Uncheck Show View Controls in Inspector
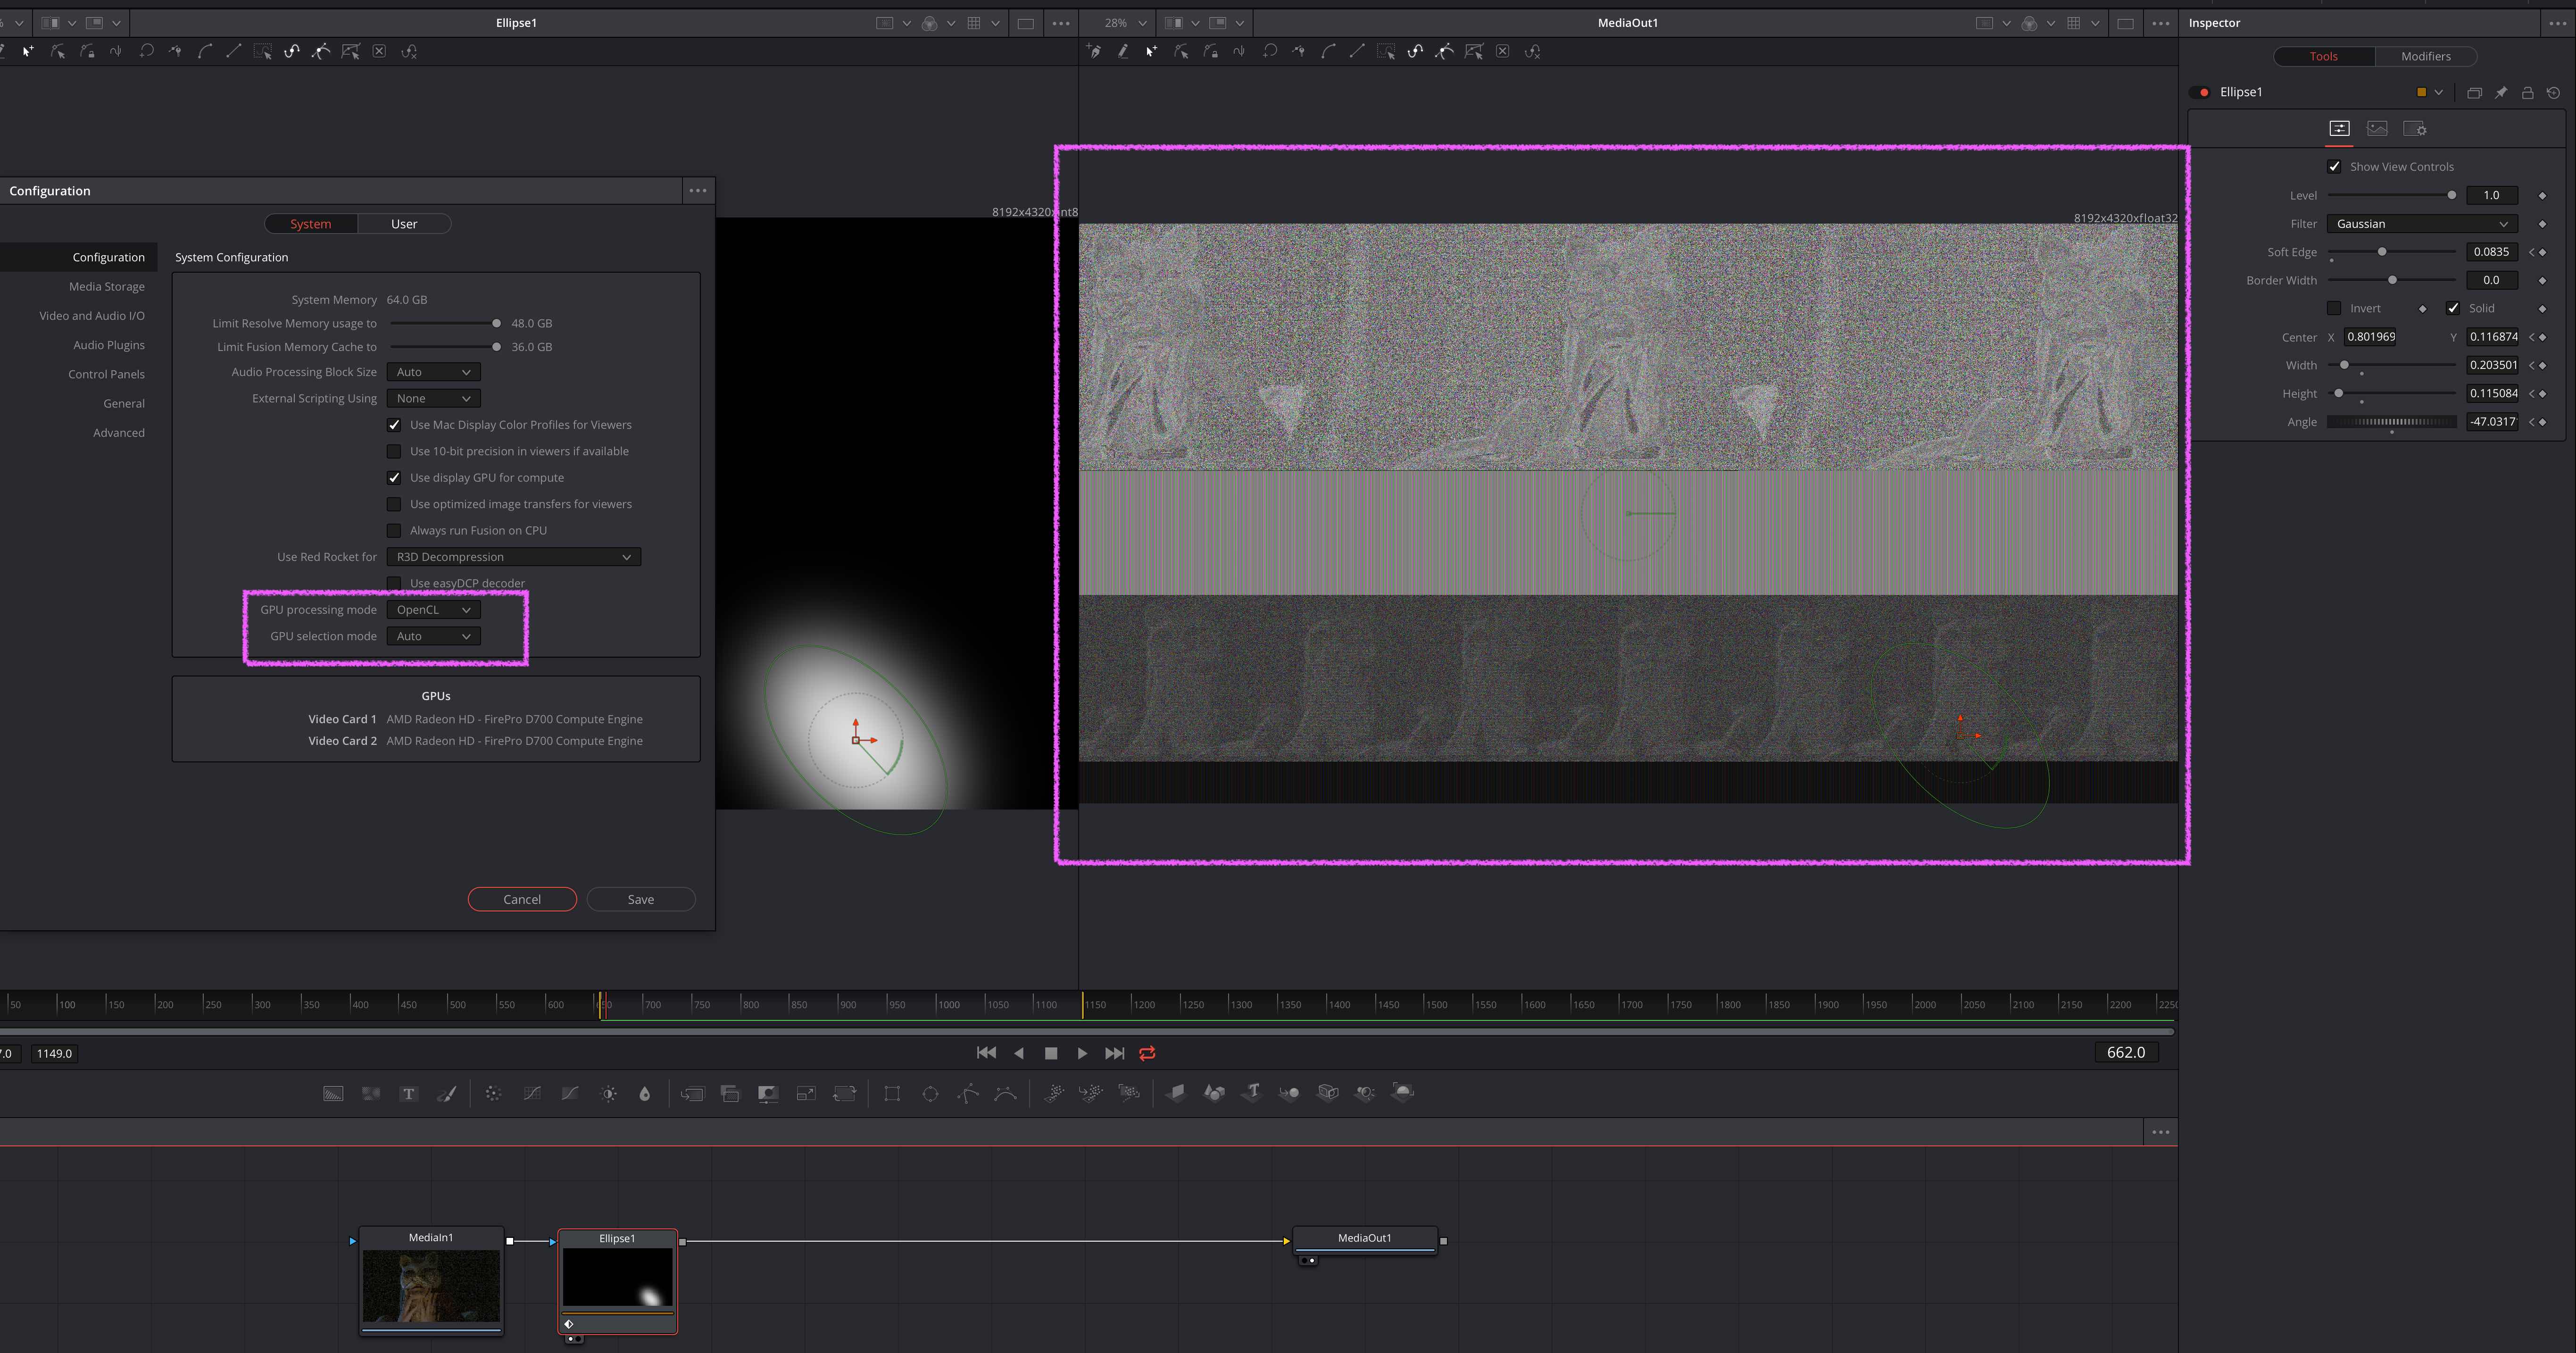The height and width of the screenshot is (1353, 2576). 2334,167
